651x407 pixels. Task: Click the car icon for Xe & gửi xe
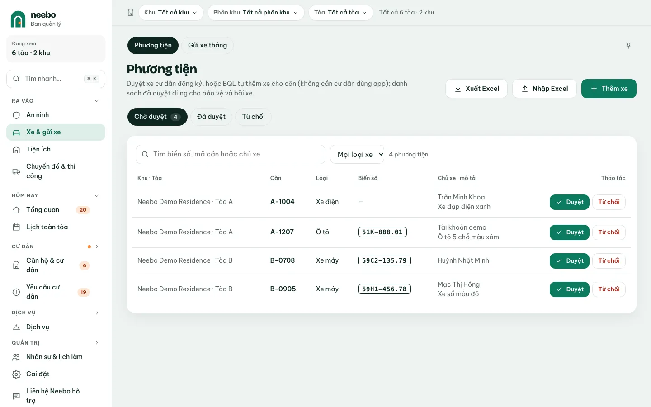coord(16,133)
